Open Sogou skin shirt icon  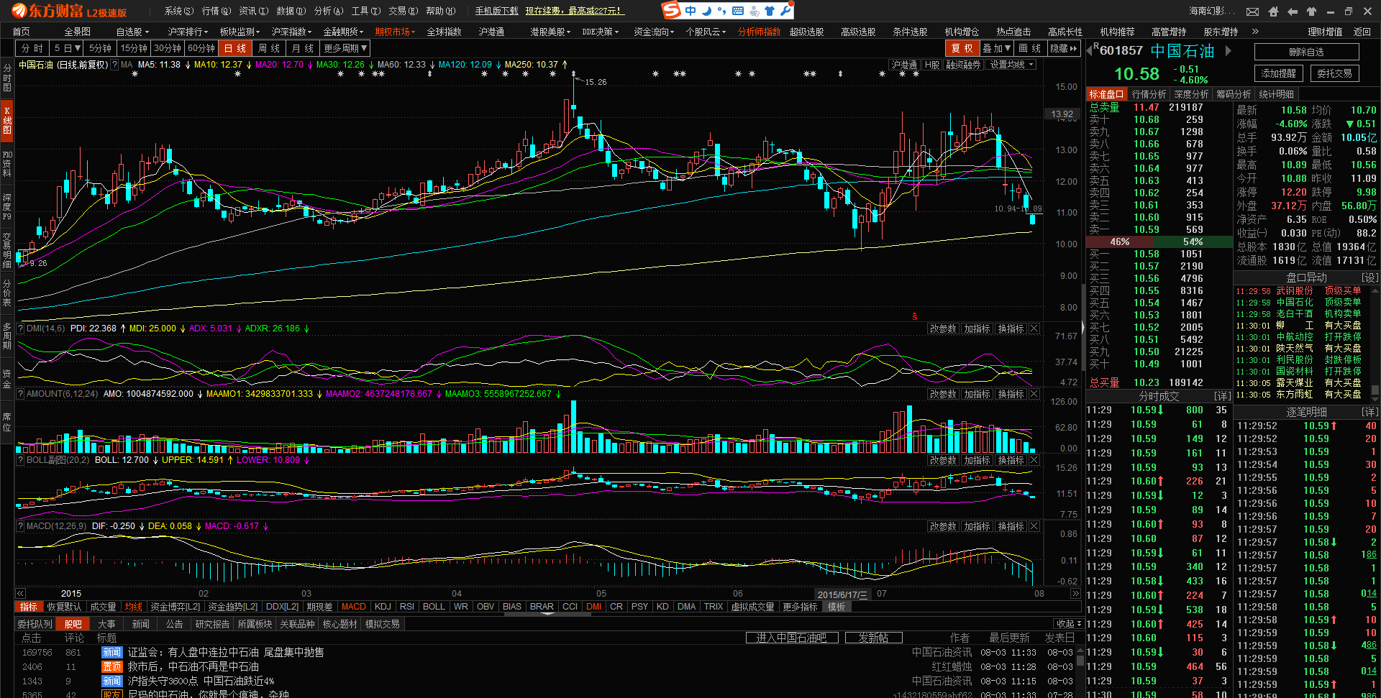tap(770, 11)
